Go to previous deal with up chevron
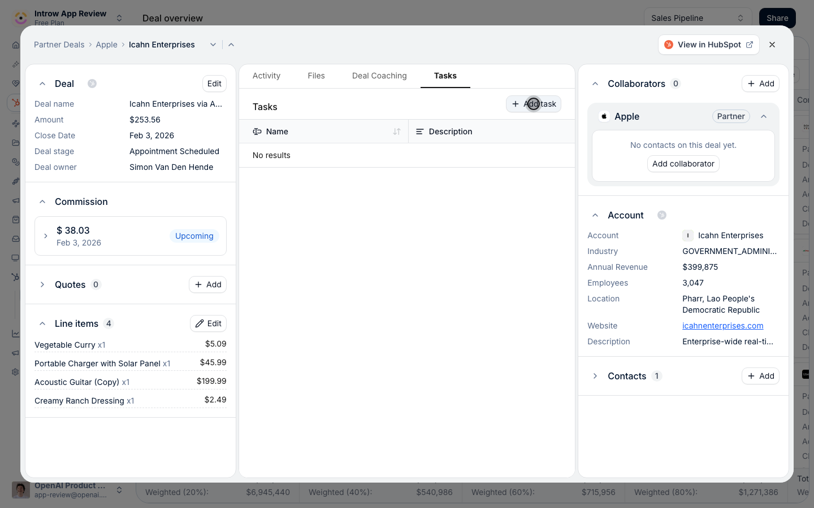The image size is (814, 508). click(231, 45)
